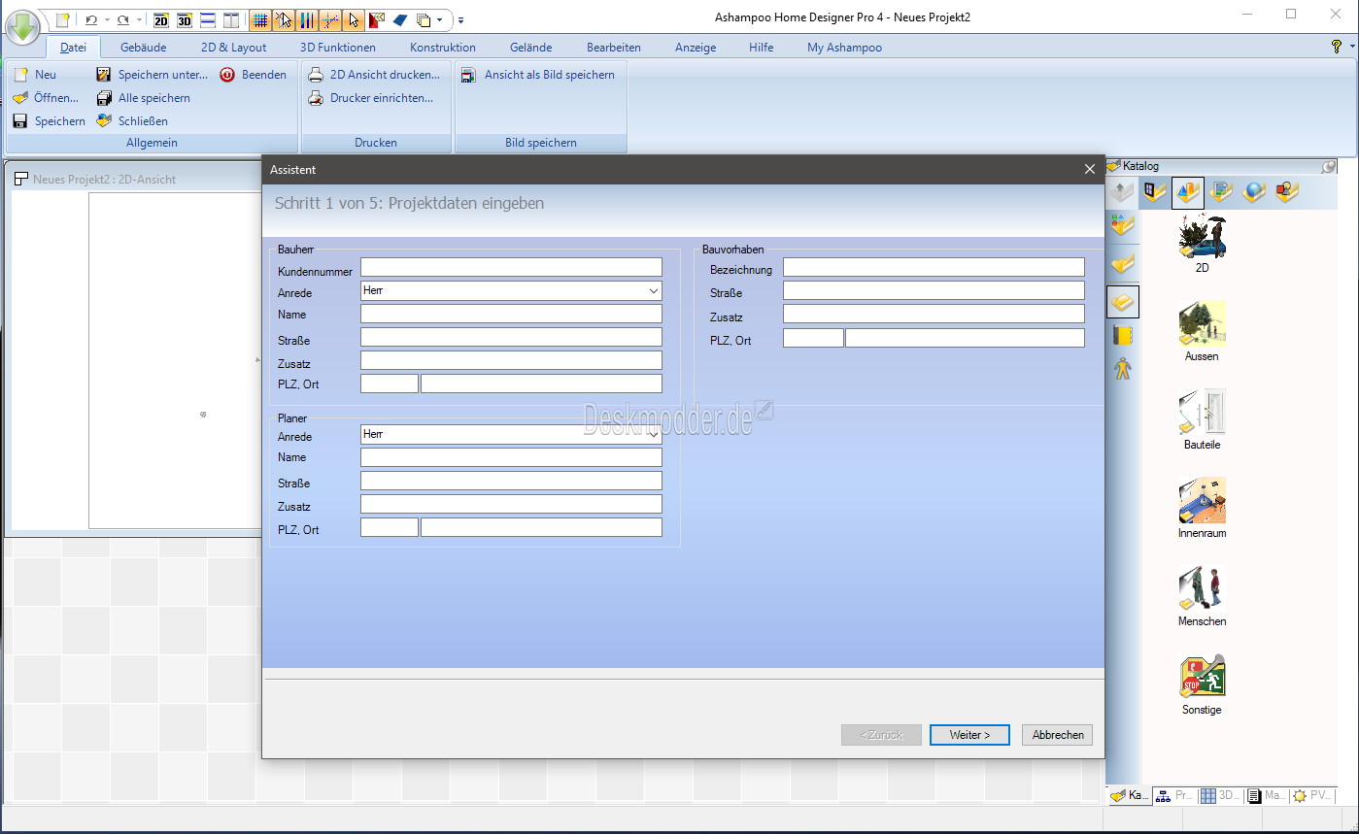Switch to the Gebäude ribbon tab
This screenshot has height=834, width=1359.
[x=143, y=47]
